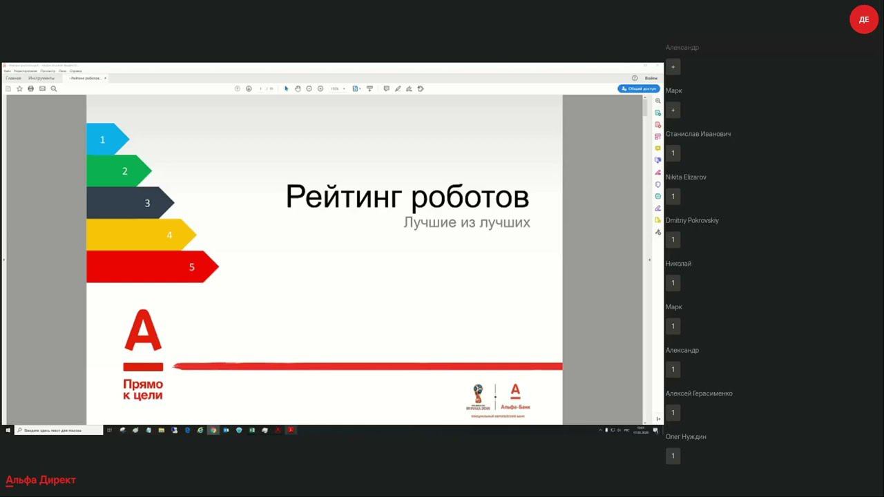Open the Просмотр menu
This screenshot has width=884, height=497.
48,70
